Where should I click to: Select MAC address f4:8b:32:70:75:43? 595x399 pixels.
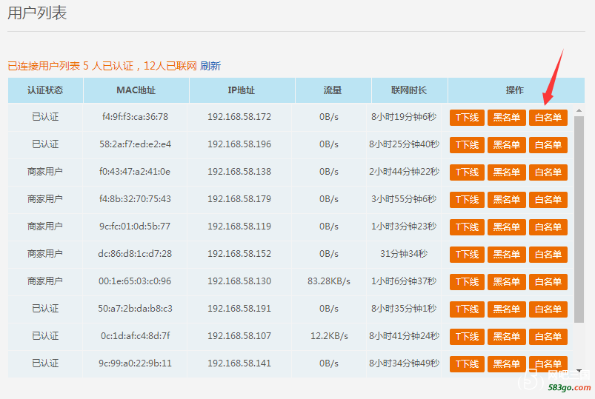pos(135,198)
